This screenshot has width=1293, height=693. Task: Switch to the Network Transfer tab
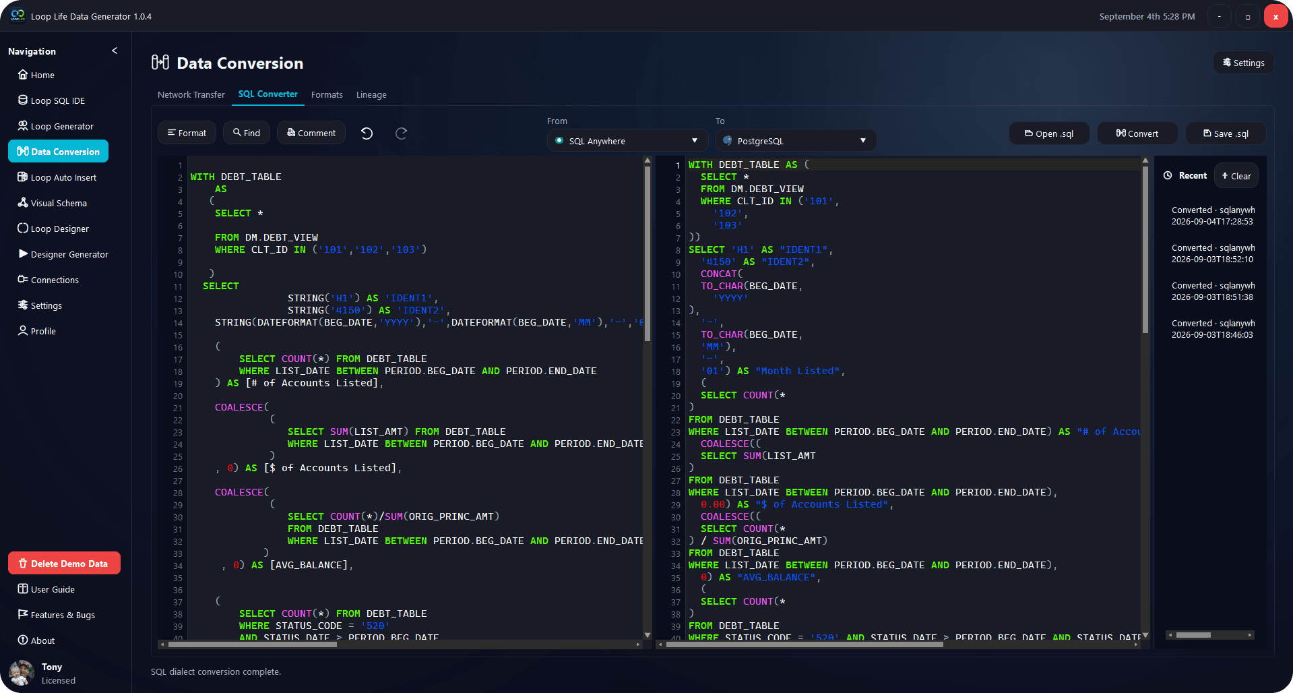(191, 94)
